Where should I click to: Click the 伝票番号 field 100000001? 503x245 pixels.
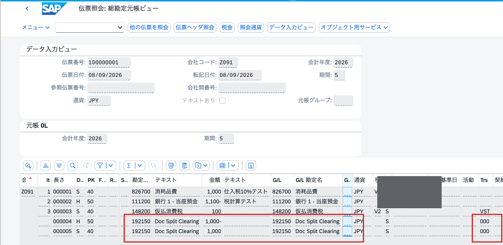click(109, 62)
